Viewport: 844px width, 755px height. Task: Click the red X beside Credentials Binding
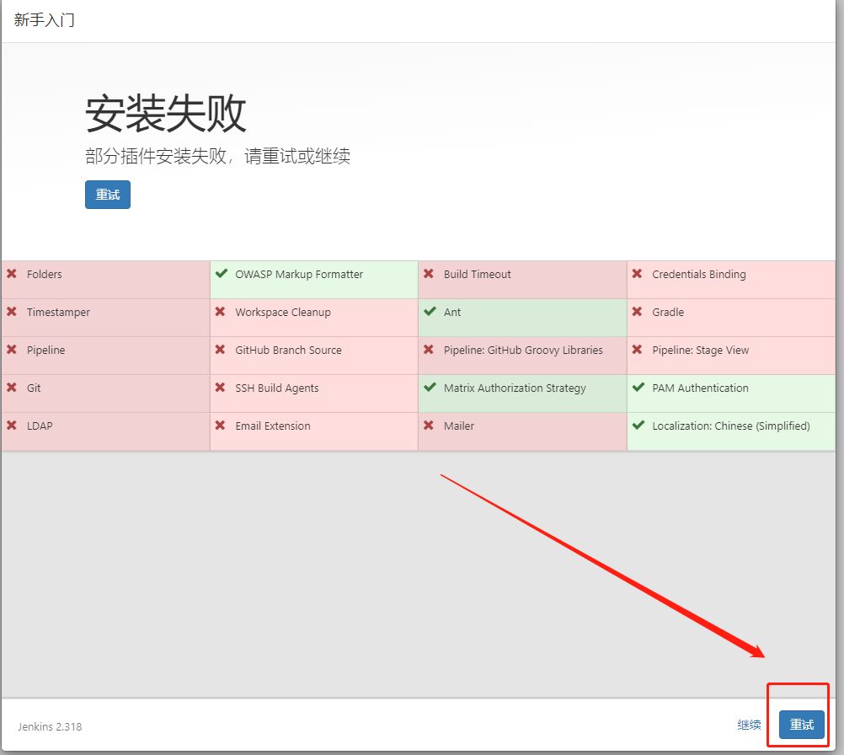coord(638,274)
